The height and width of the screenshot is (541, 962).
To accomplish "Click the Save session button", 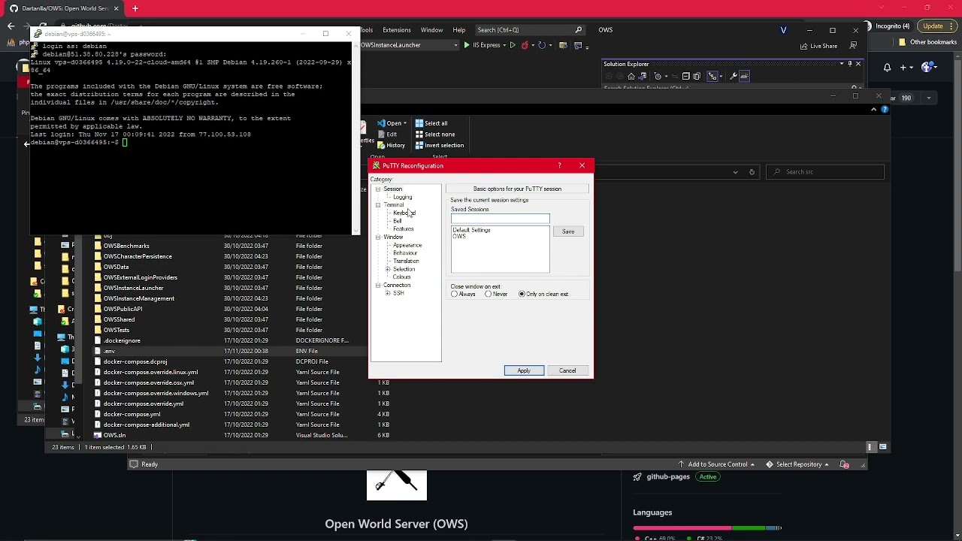I will pos(568,231).
